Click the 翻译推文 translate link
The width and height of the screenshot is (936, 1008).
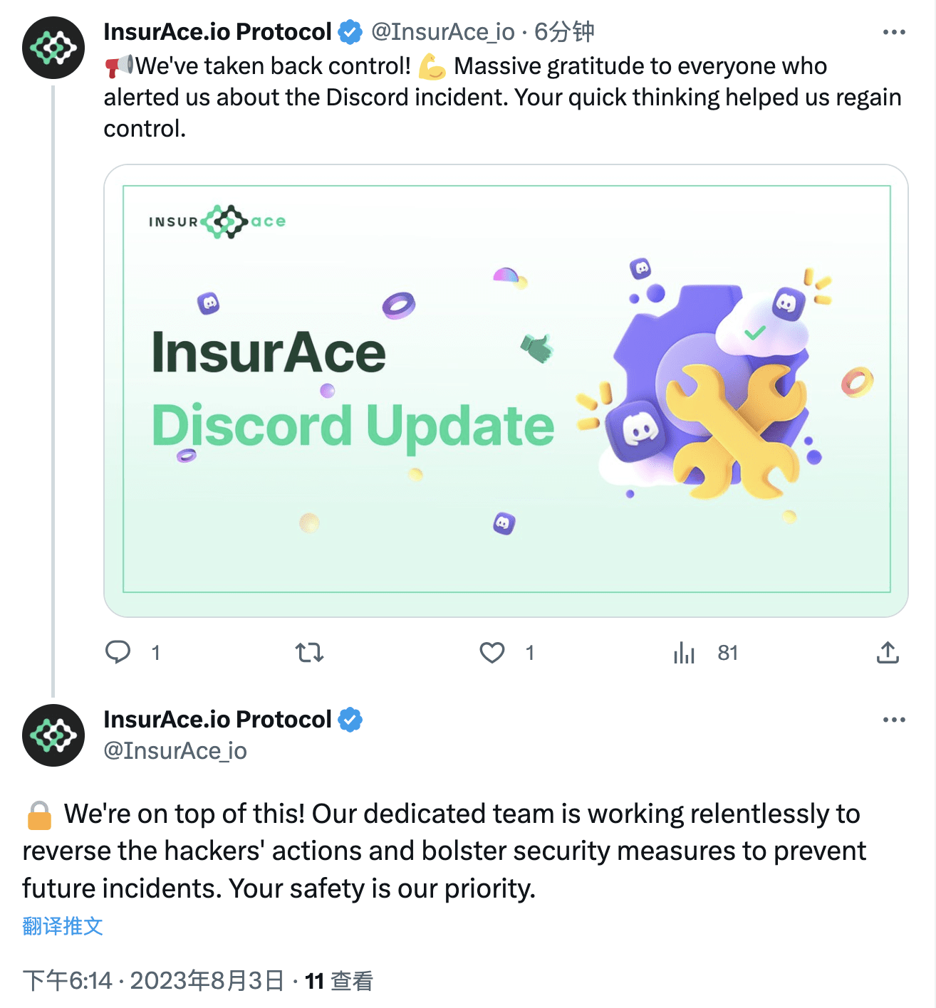(x=62, y=926)
